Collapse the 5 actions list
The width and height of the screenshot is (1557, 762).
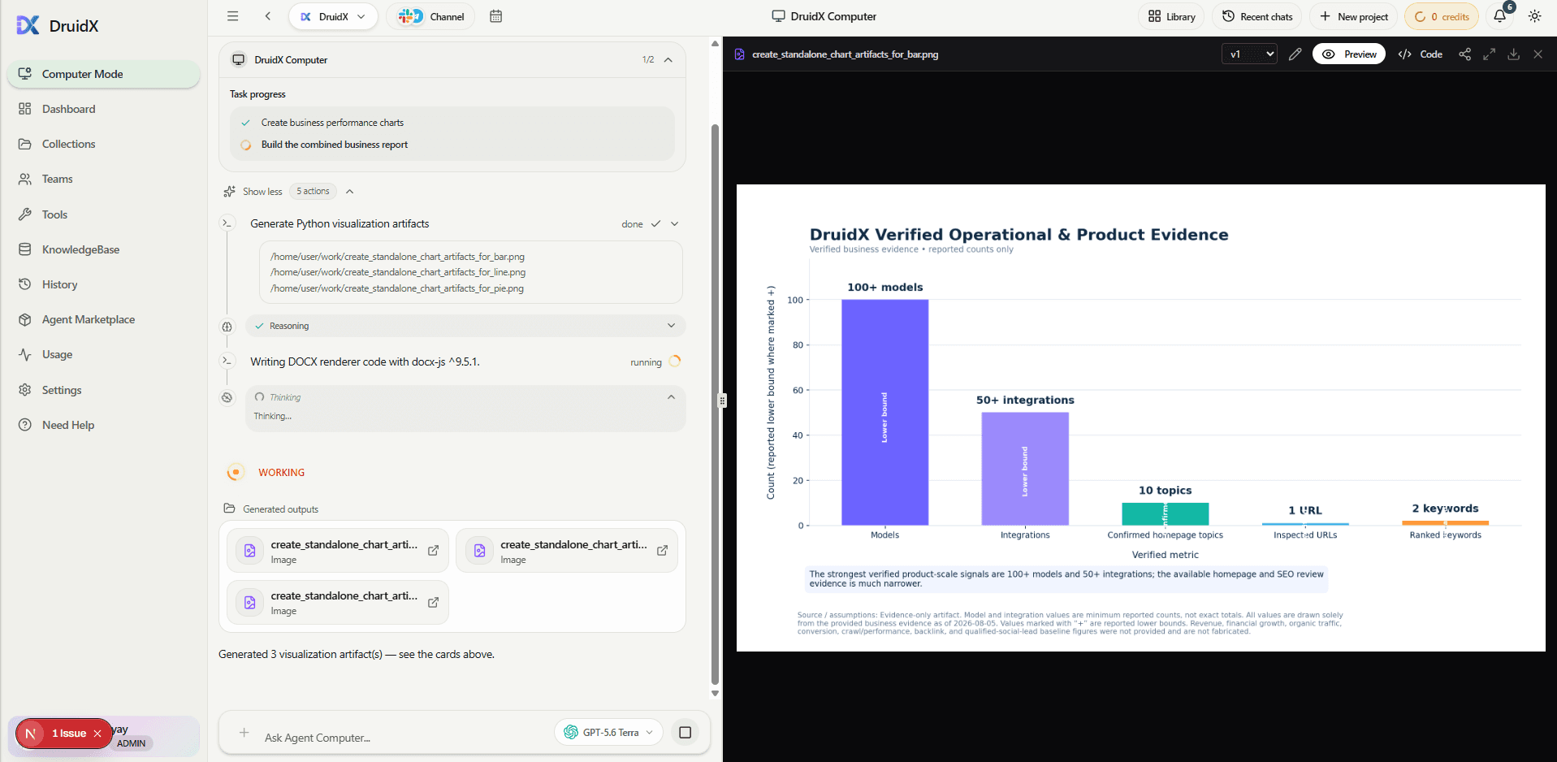coord(350,192)
